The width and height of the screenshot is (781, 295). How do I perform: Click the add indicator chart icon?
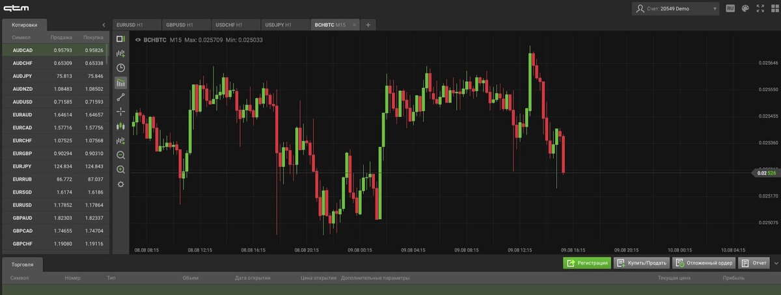tap(120, 53)
